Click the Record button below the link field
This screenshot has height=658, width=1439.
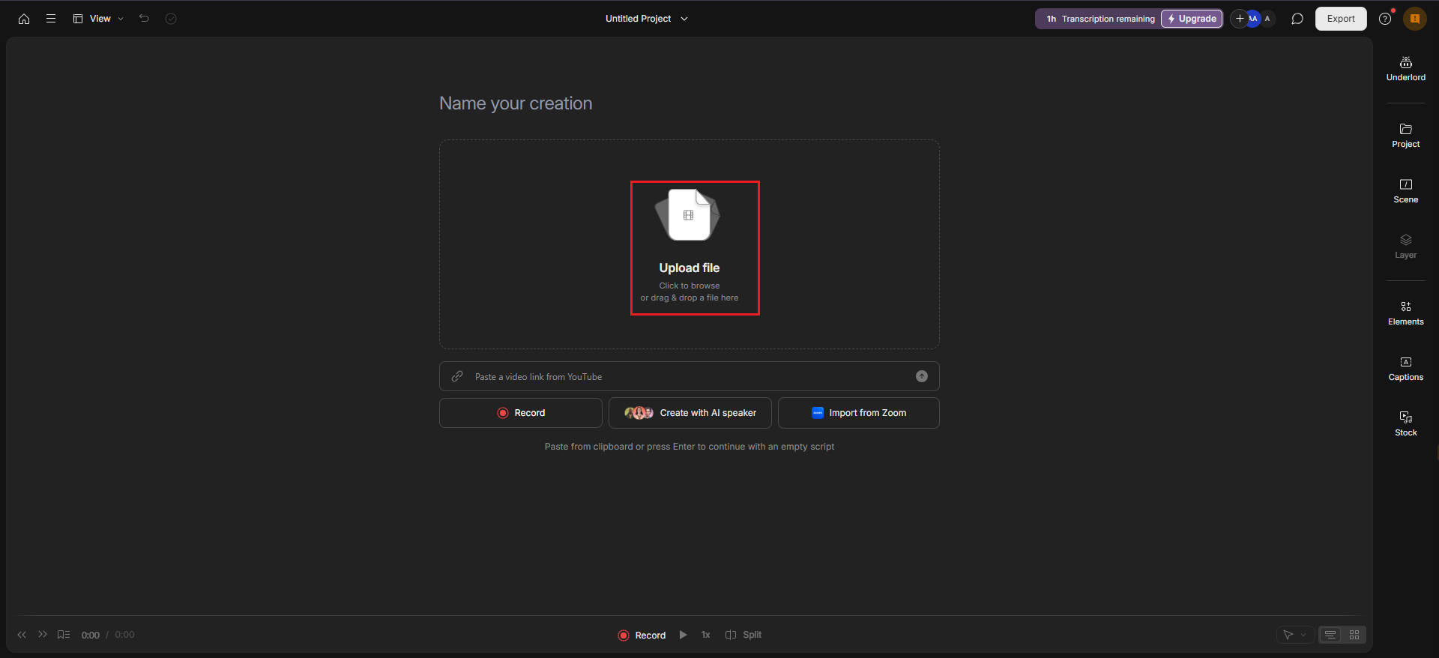[x=521, y=413]
